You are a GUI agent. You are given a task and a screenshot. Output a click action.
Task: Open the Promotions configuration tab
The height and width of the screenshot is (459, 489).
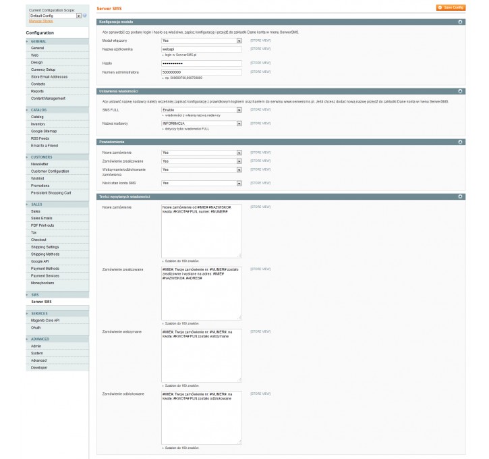57,186
